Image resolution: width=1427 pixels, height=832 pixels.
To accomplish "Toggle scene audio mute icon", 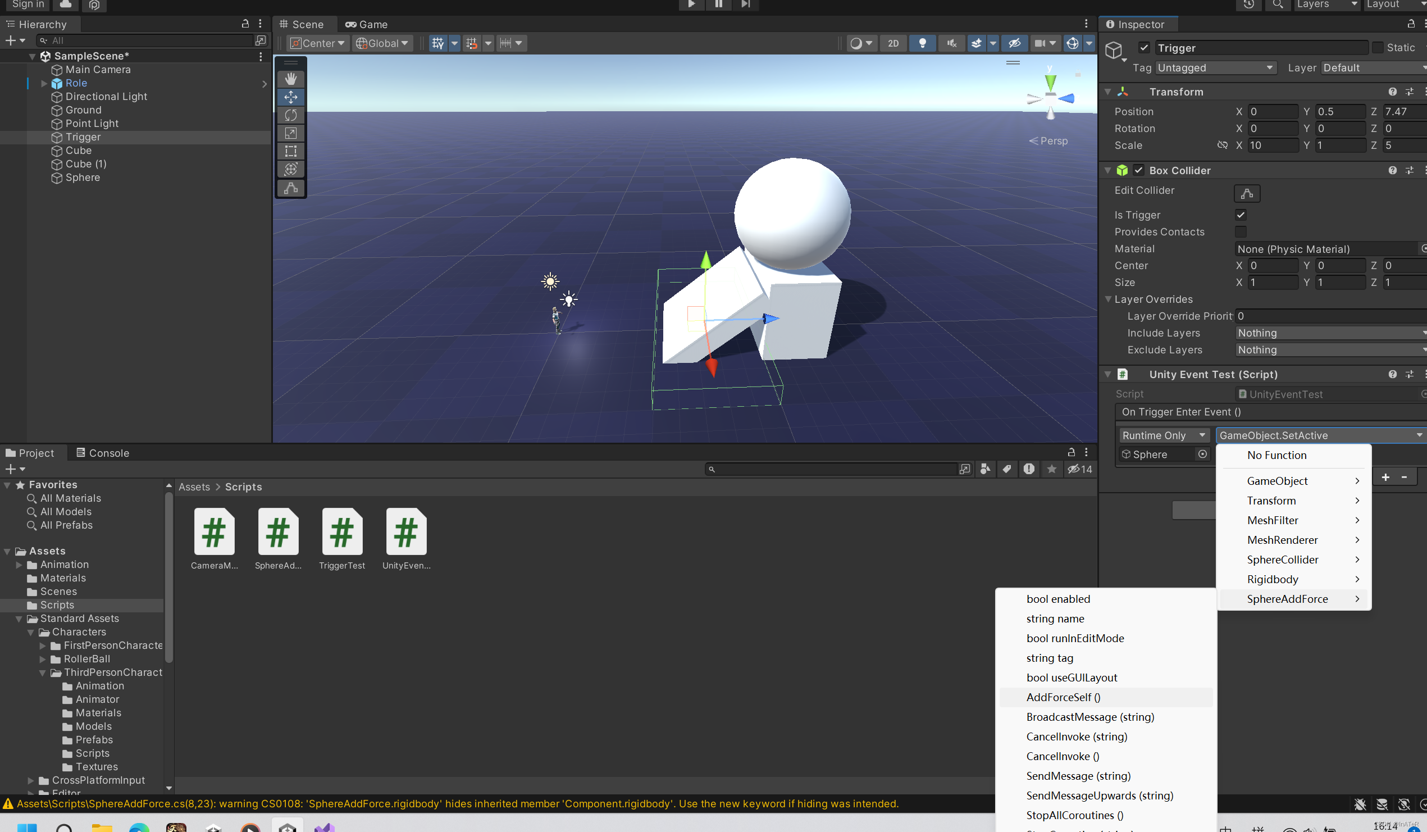I will [951, 43].
